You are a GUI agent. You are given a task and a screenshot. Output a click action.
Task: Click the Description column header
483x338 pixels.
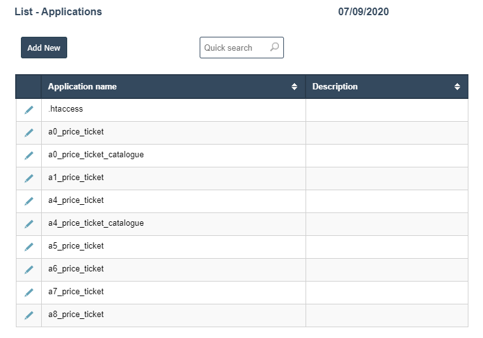[x=335, y=87]
